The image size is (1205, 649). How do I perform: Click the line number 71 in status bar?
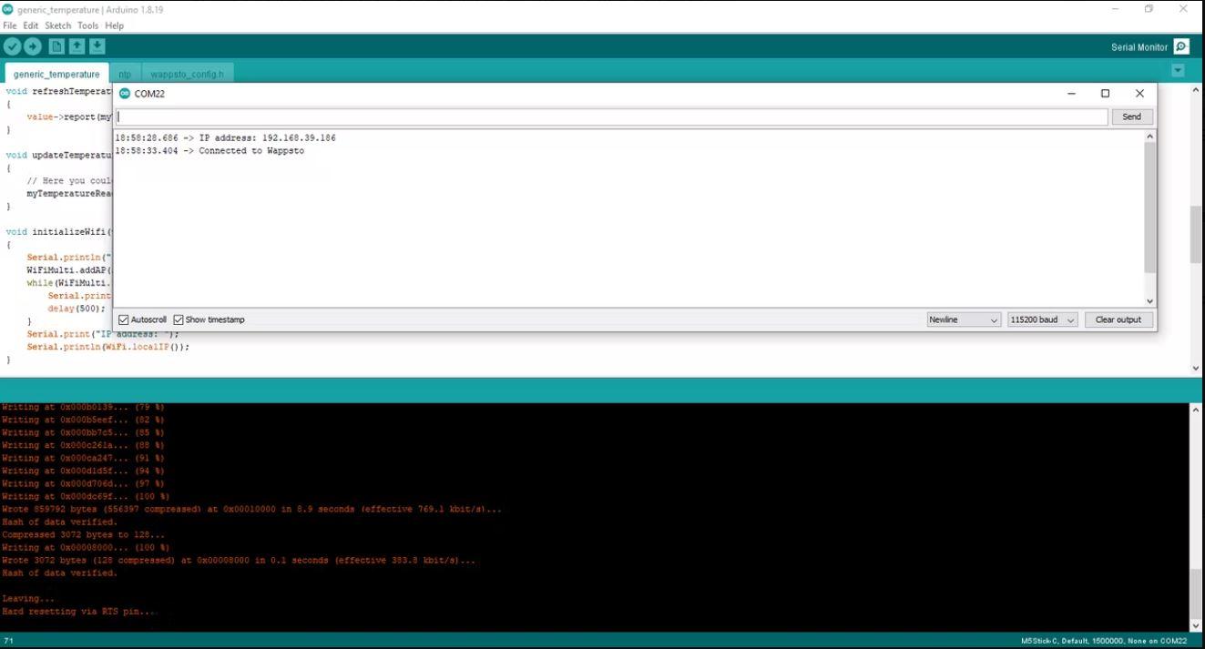8,641
